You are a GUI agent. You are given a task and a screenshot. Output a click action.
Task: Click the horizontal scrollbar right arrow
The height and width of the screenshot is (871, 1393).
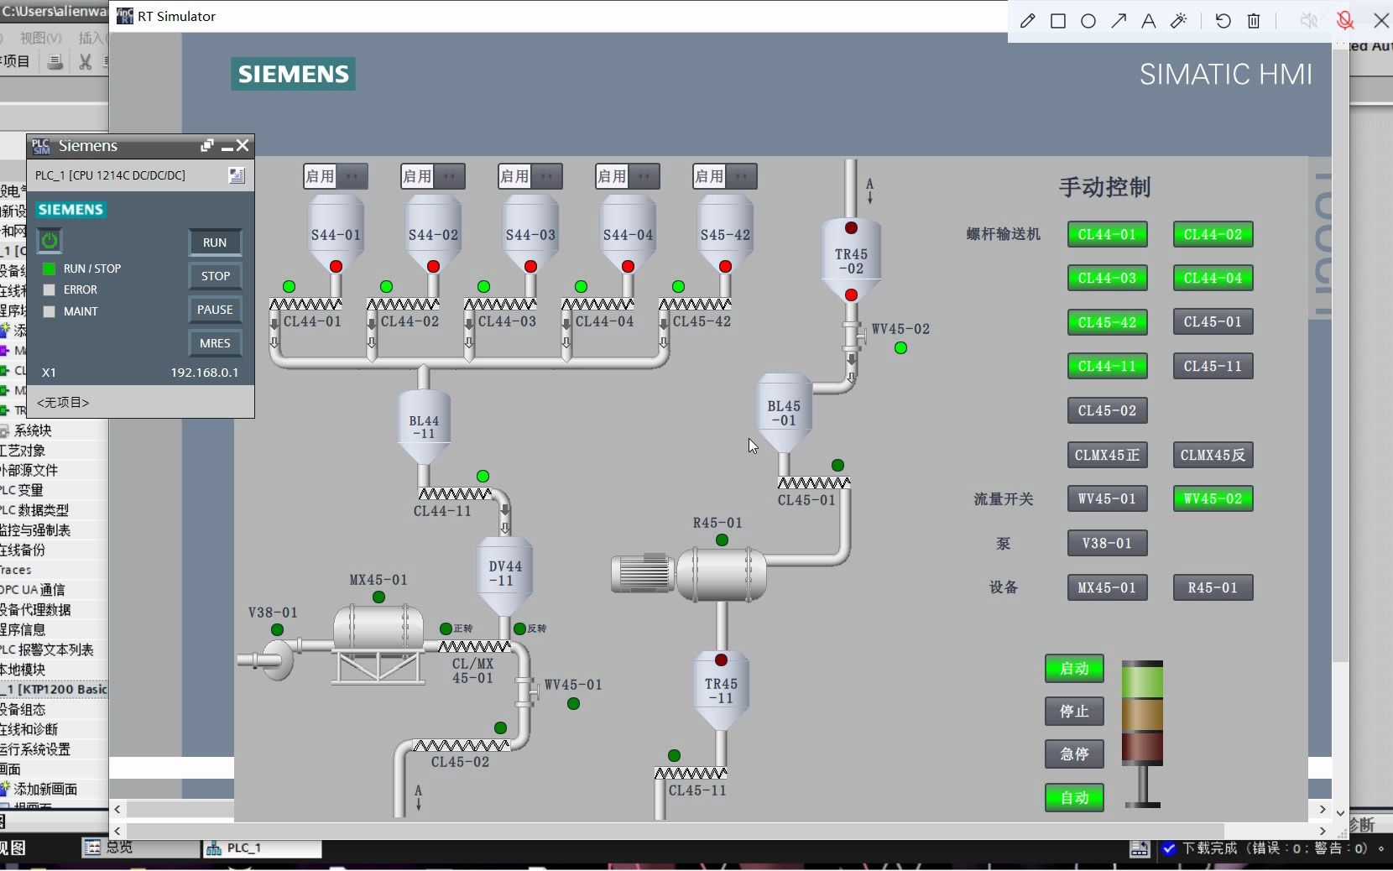[x=1323, y=831]
